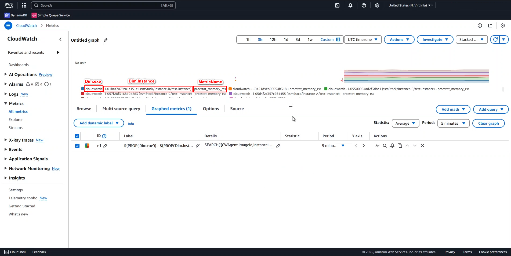Open the Statistic dropdown showing Average

(x=405, y=123)
